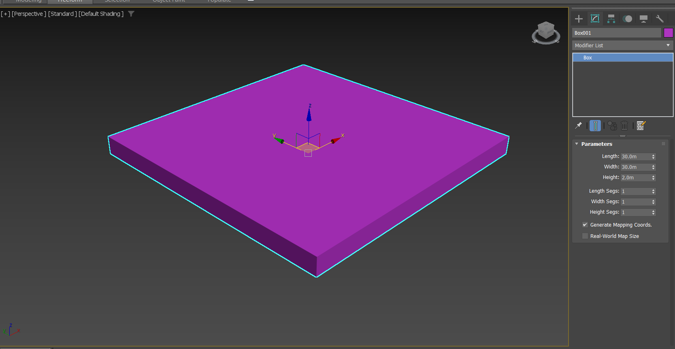Click the Box001 object name field
This screenshot has height=349, width=675.
click(x=617, y=33)
